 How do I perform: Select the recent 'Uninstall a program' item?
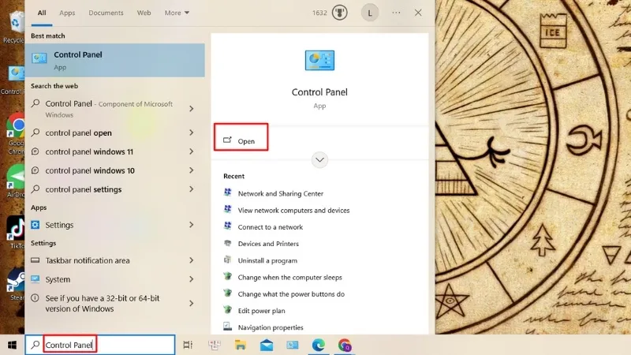tap(267, 260)
